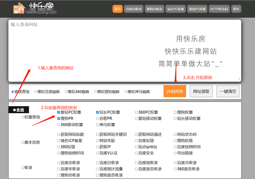Check the 百度是否收录 checkbox

pyautogui.click(x=136, y=169)
